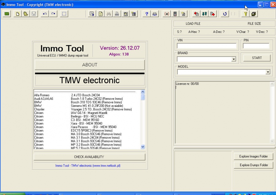276x195 pixels.
Task: Click the LOAD FILE header
Action: tap(193, 24)
